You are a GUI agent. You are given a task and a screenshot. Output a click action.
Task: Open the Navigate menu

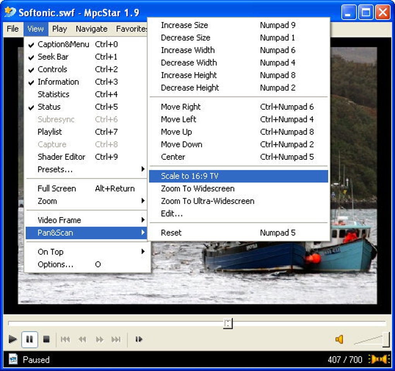coord(91,29)
